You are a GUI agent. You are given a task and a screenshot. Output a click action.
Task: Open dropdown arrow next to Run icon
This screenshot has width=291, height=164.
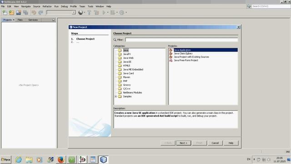(108, 12)
